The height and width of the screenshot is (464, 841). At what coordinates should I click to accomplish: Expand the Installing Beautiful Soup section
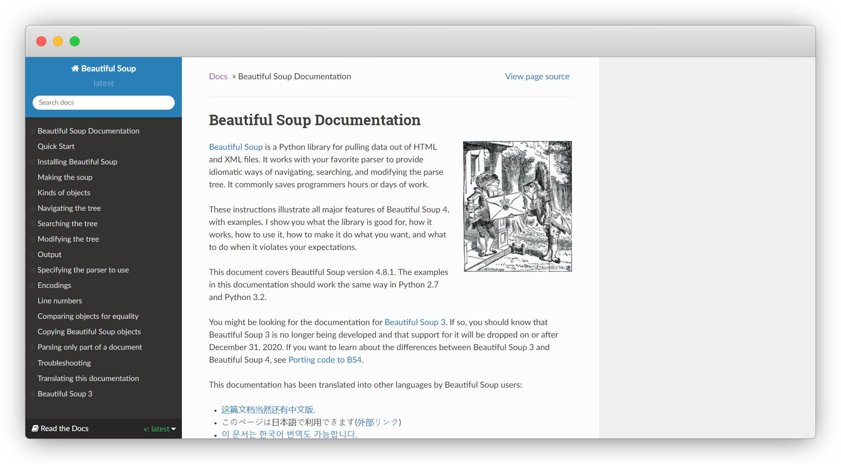[x=33, y=162]
